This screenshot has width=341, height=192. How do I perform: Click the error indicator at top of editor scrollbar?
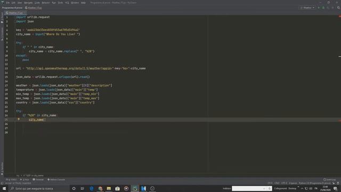pyautogui.click(x=339, y=17)
